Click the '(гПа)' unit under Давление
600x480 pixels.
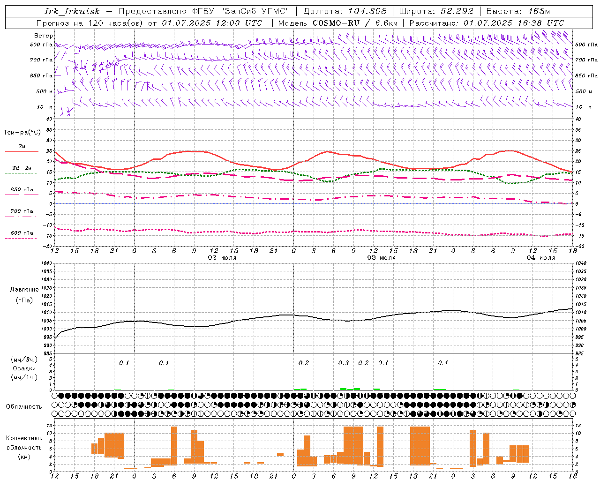pos(24,300)
